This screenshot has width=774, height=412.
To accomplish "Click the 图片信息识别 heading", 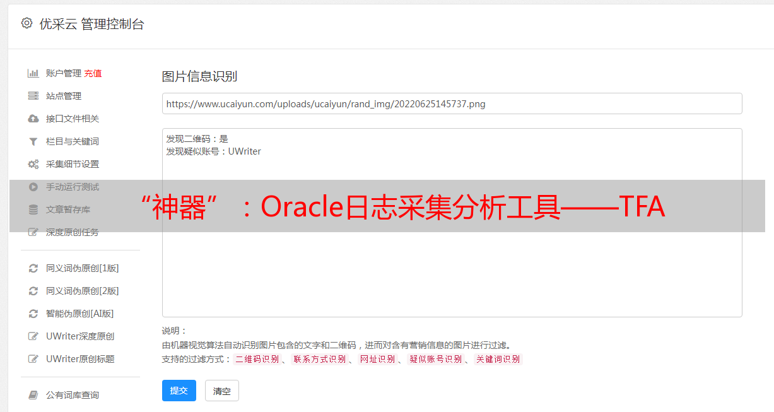I will (199, 76).
